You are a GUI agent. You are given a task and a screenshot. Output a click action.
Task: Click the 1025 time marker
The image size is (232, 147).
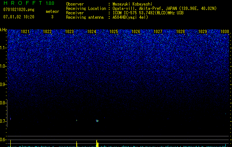tap(114, 31)
